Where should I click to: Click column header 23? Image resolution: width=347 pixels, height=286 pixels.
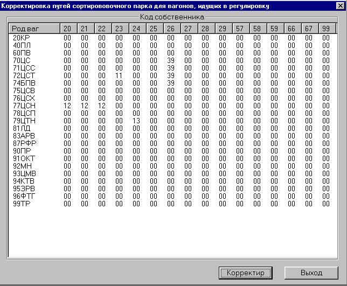pyautogui.click(x=120, y=29)
